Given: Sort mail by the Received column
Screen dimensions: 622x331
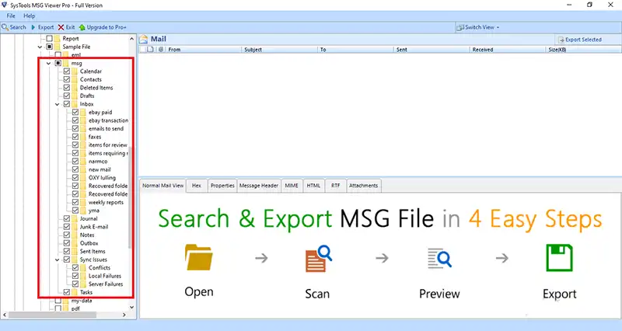Looking at the screenshot, I should click(x=508, y=50).
